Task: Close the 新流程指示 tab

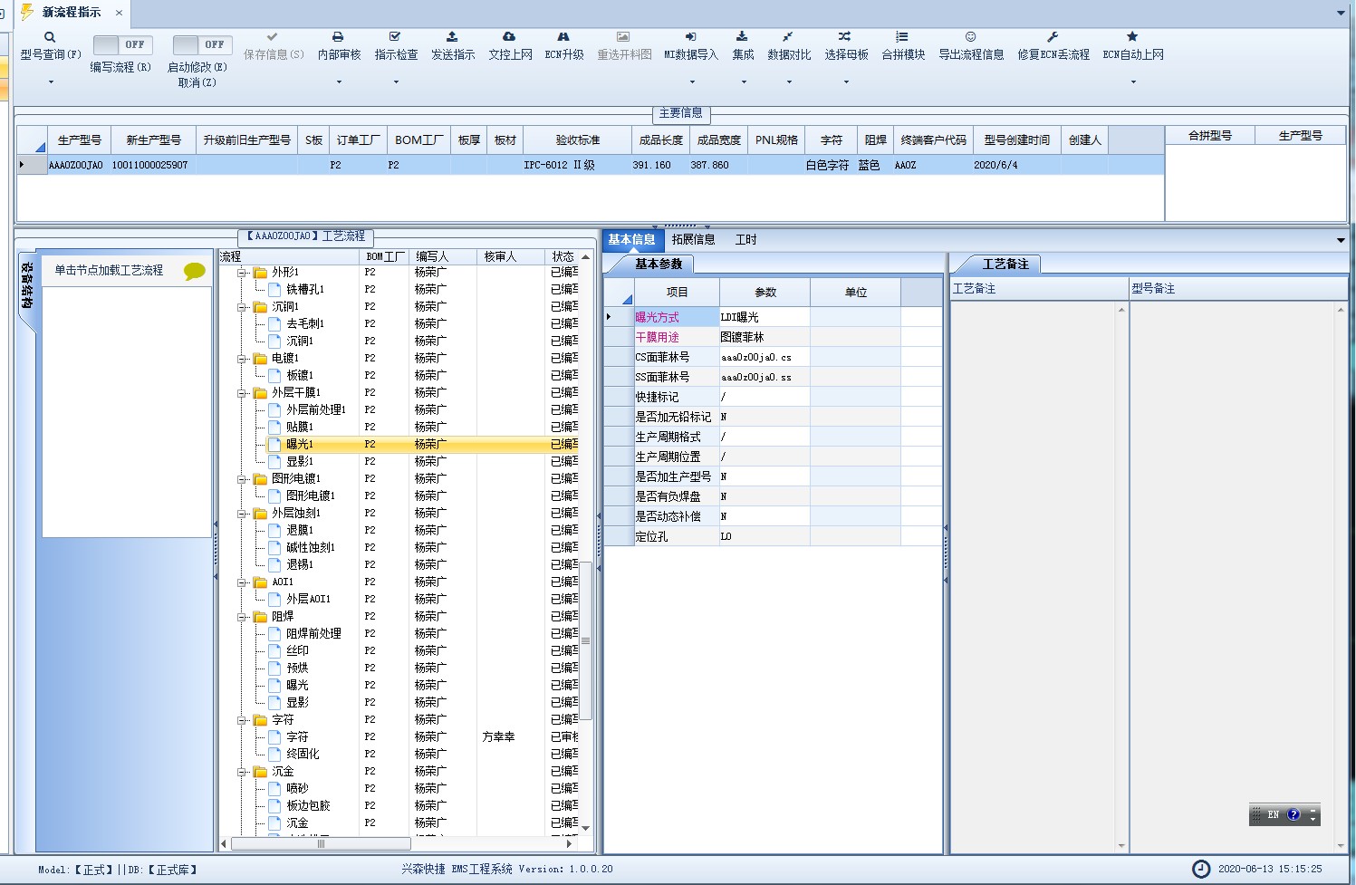Action: [x=119, y=13]
